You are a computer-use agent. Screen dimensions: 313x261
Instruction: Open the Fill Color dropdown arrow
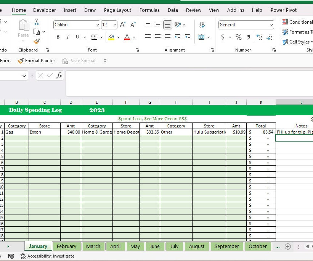[117, 37]
